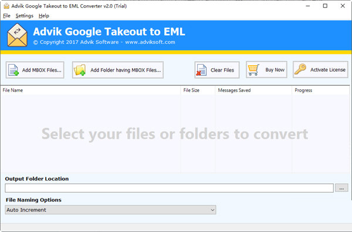This screenshot has height=232, width=352.
Task: Browse output folder with the ... button
Action: [x=341, y=188]
